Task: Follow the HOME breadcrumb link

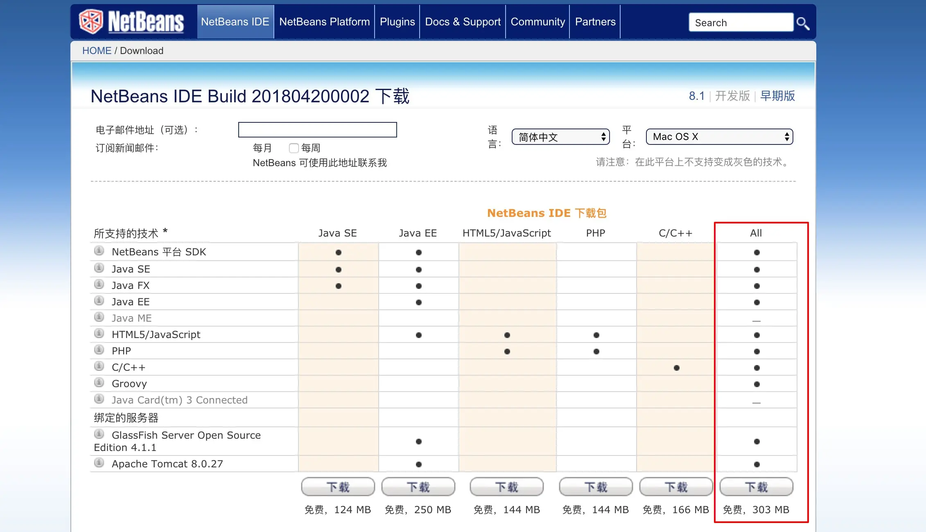Action: 97,51
